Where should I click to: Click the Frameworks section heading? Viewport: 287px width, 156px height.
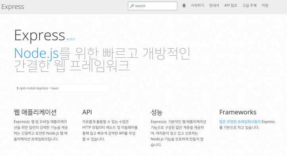pos(238,112)
